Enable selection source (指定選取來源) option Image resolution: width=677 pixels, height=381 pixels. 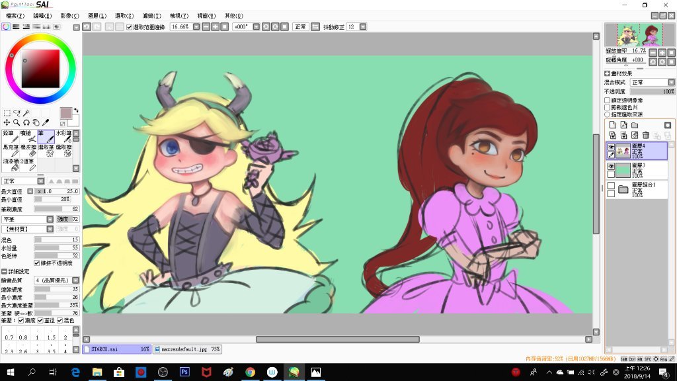(608, 114)
